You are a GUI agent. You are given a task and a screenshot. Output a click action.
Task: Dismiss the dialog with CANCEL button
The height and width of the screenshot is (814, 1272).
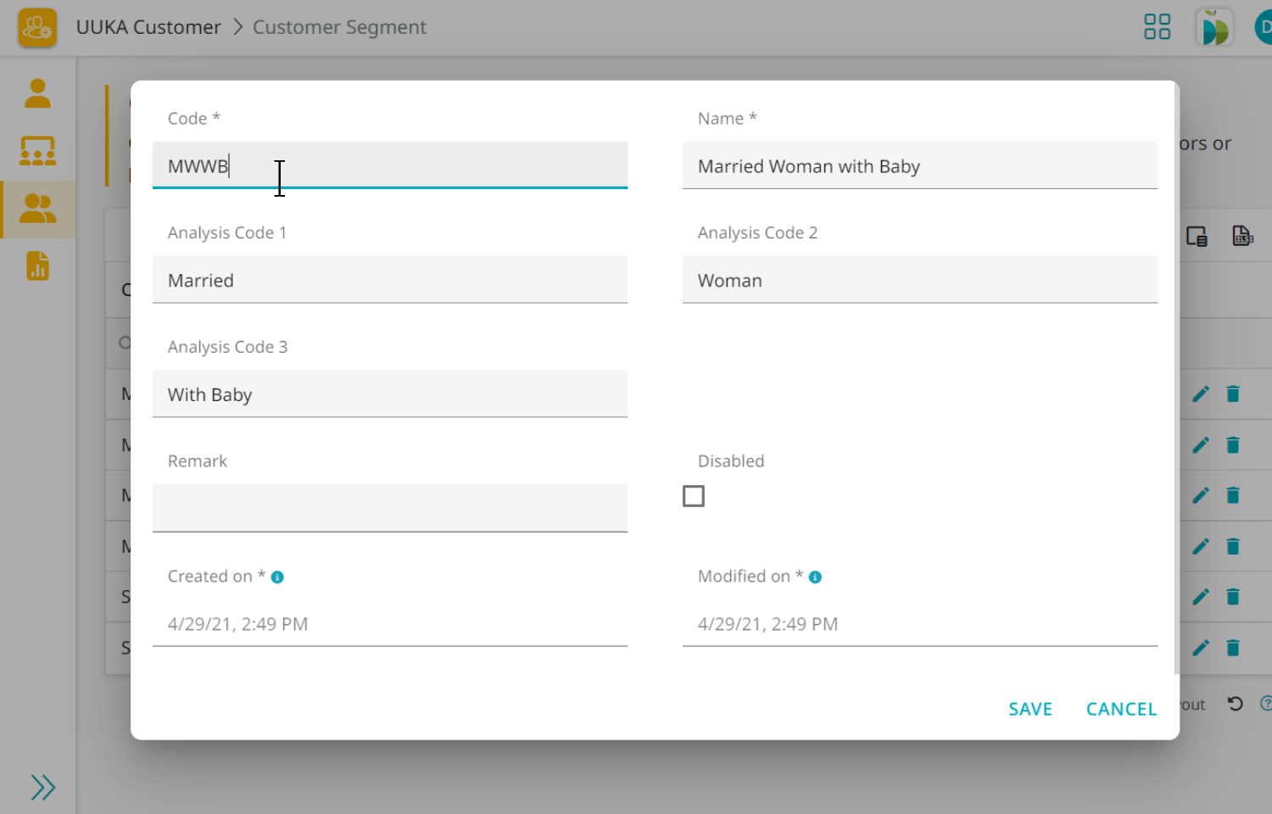[x=1121, y=709]
